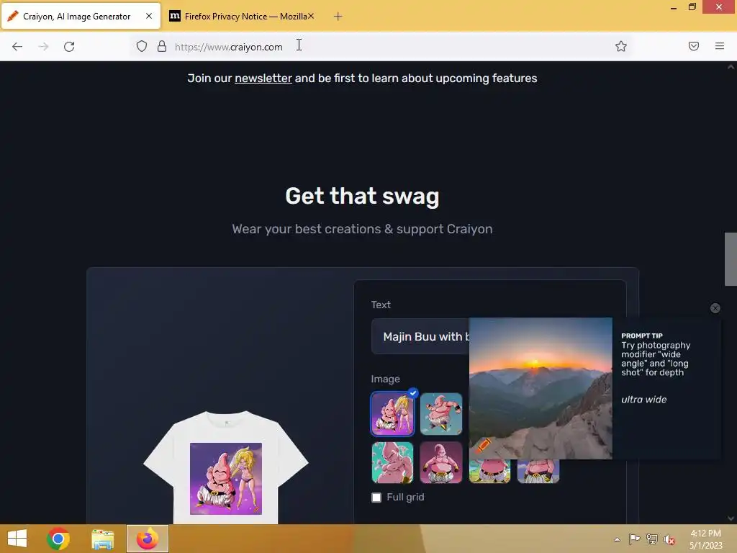Click the Firefox taskbar icon
737x553 pixels.
[x=147, y=539]
